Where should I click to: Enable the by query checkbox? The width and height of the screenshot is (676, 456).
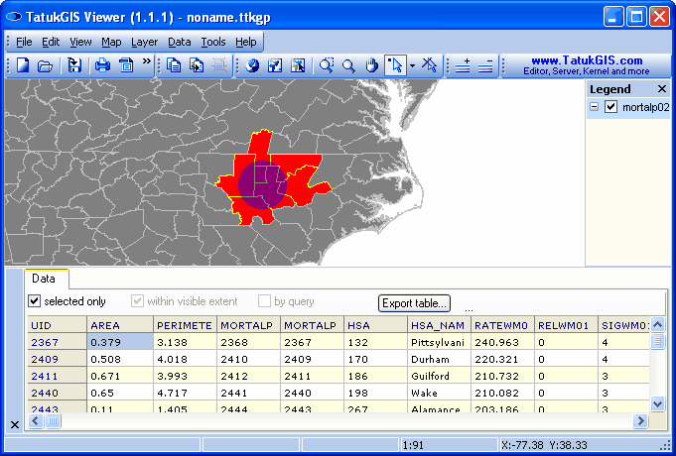click(x=264, y=301)
